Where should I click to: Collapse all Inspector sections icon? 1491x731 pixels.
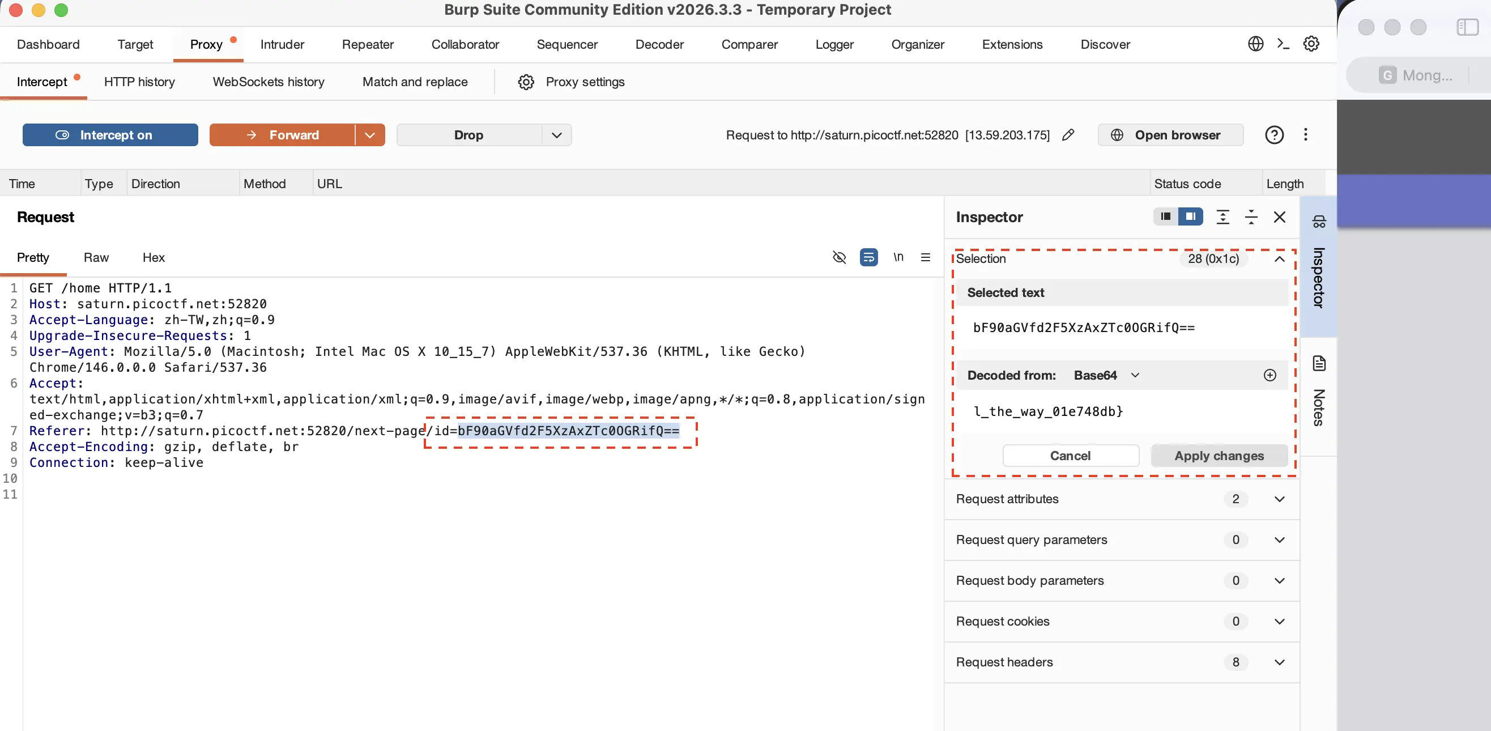(x=1251, y=217)
